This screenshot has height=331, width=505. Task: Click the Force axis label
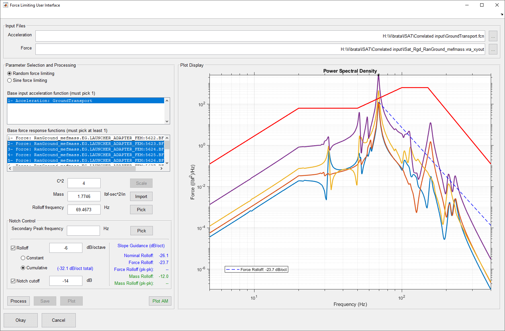tap(193, 182)
